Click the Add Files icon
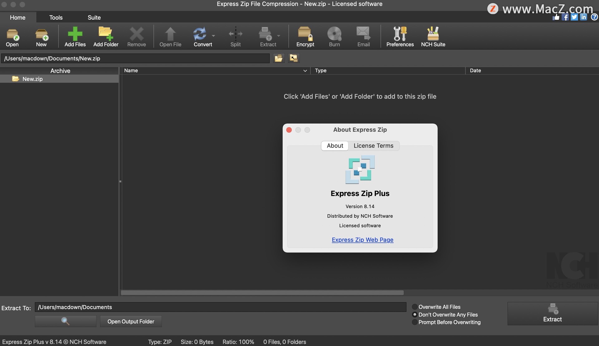 [x=75, y=36]
